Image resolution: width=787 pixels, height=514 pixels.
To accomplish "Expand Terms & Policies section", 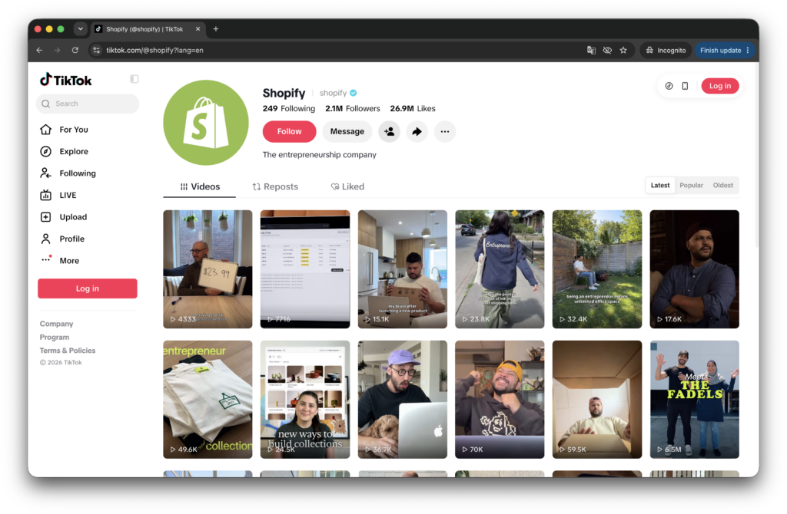I will 68,351.
